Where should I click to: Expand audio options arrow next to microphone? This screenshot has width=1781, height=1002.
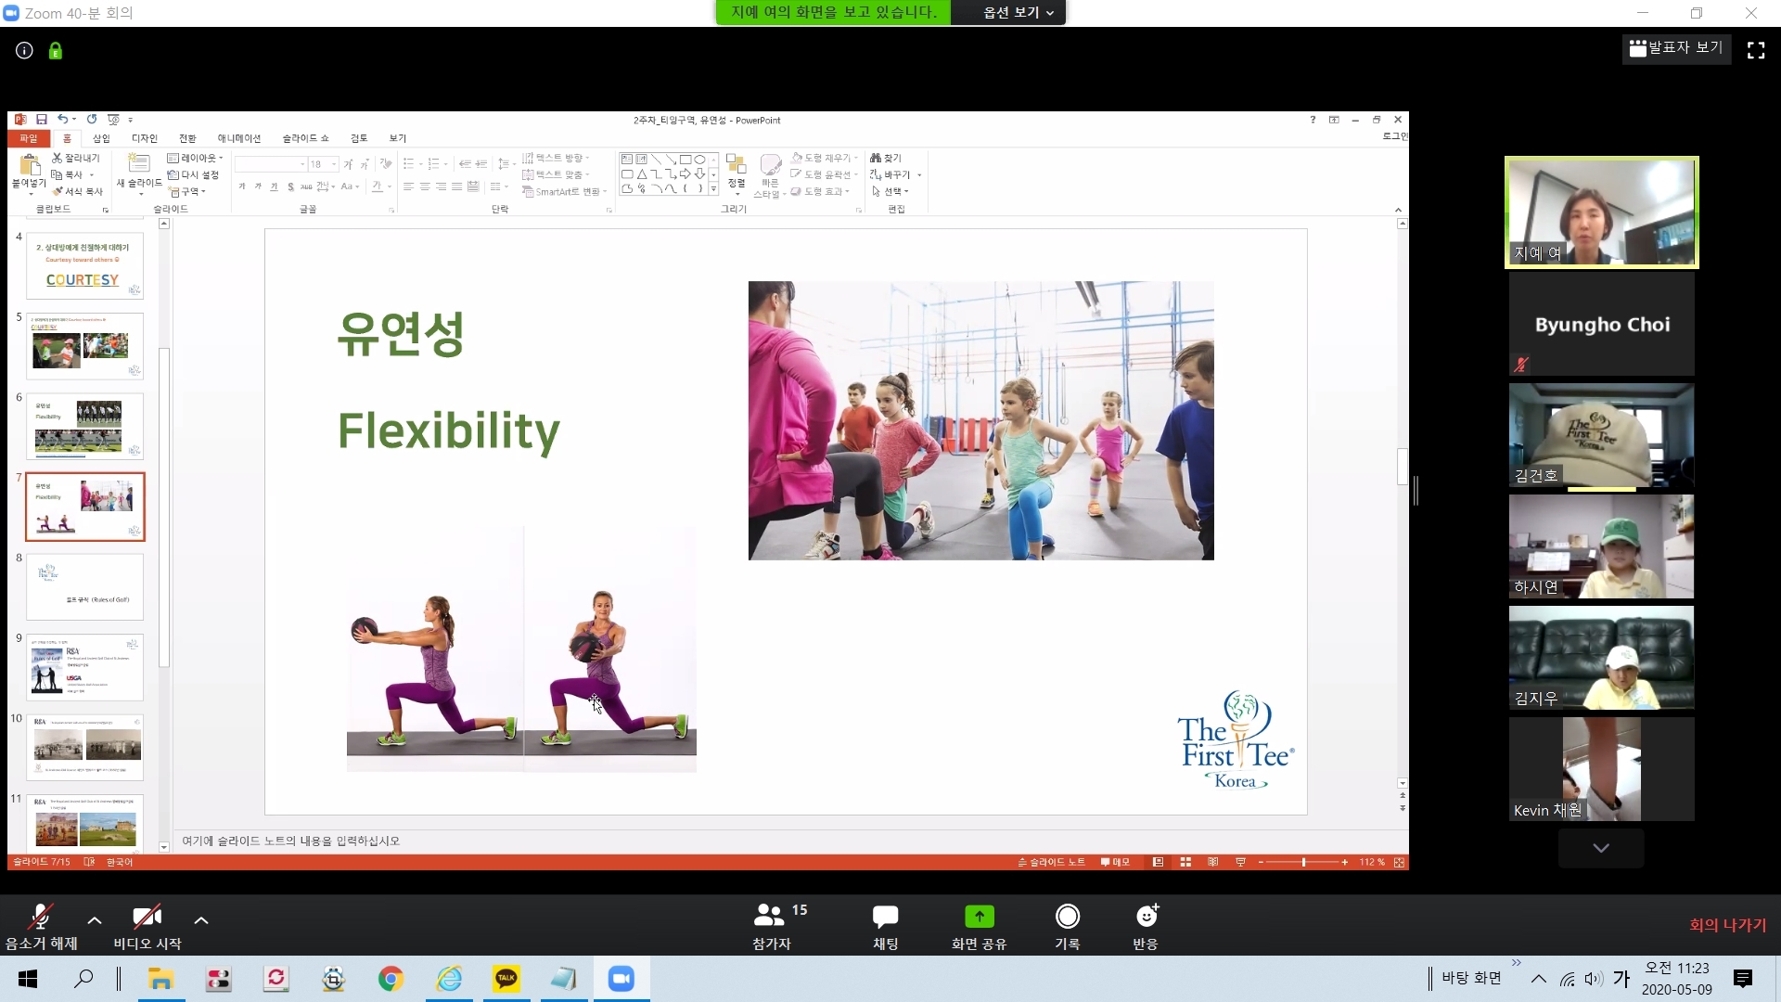95,920
